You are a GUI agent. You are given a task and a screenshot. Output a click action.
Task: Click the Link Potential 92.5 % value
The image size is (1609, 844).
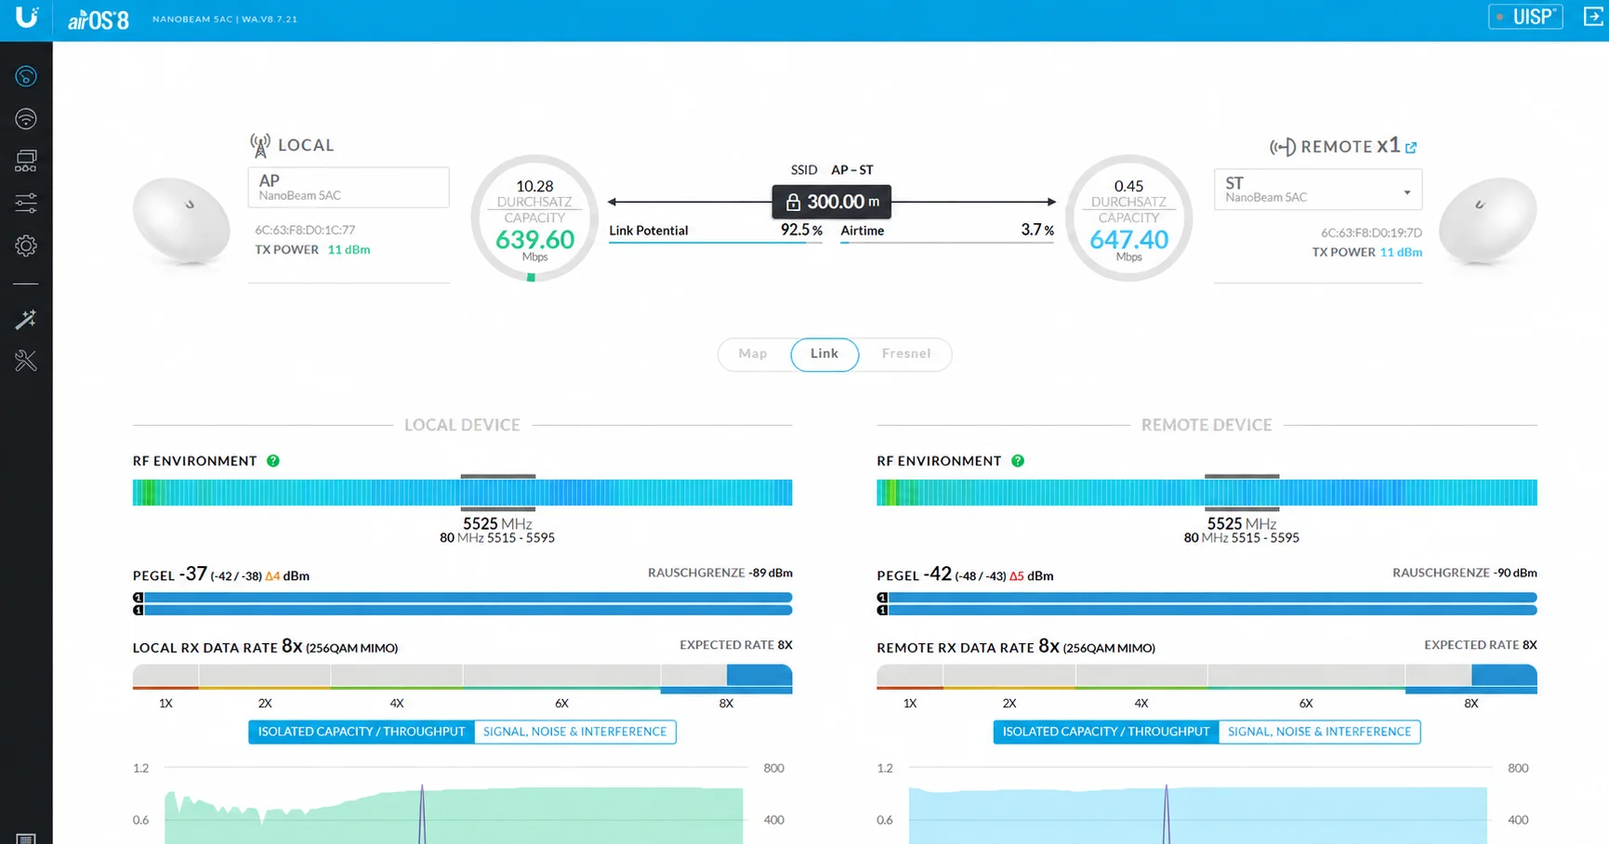pos(801,231)
